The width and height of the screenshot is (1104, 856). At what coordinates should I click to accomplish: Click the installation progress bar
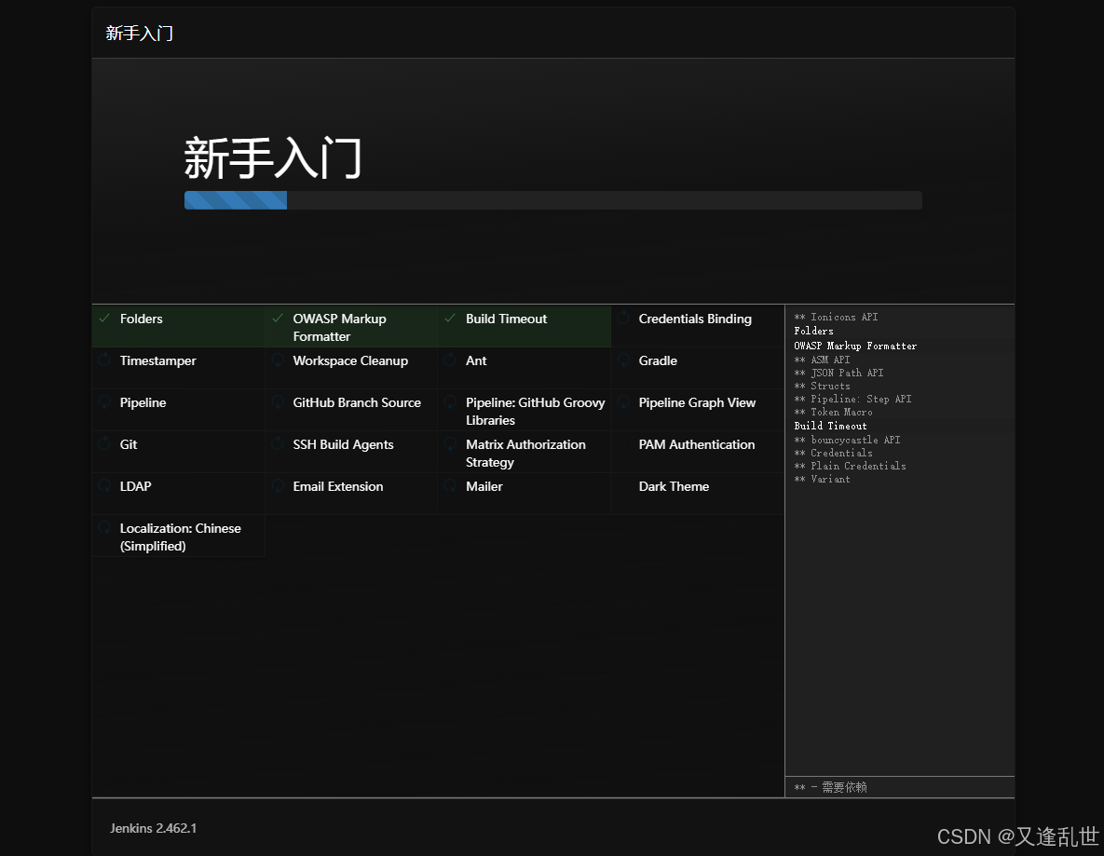click(552, 200)
